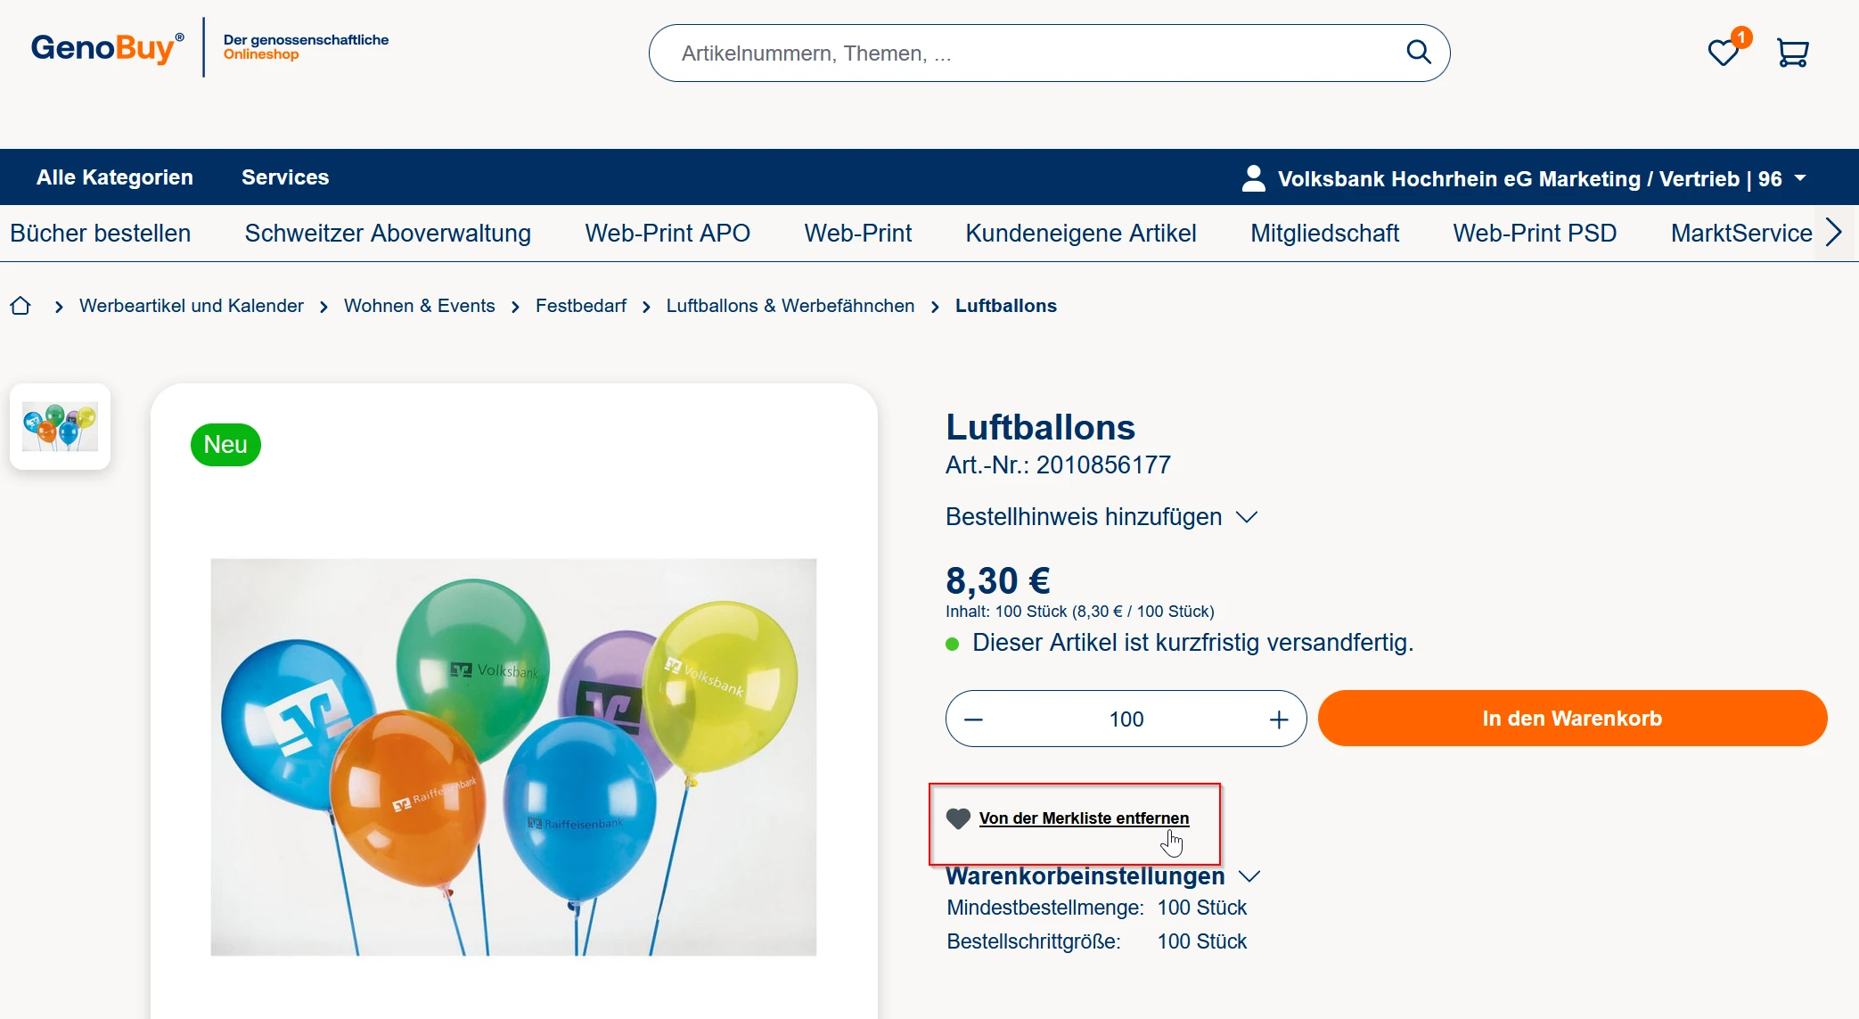Click the search magnifier icon

tap(1418, 53)
